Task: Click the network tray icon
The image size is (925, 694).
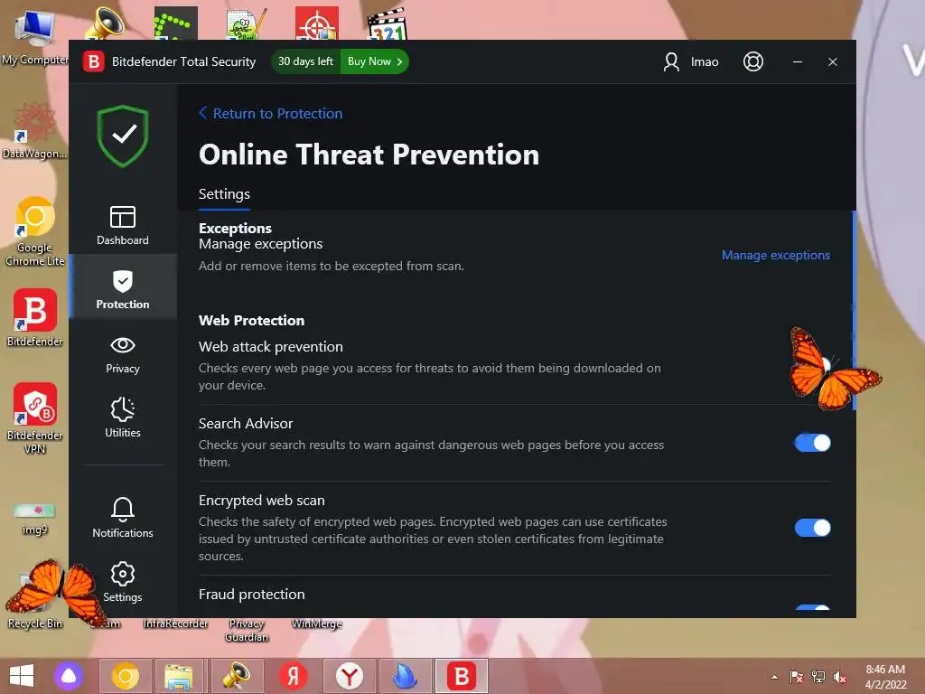Action: pos(818,677)
